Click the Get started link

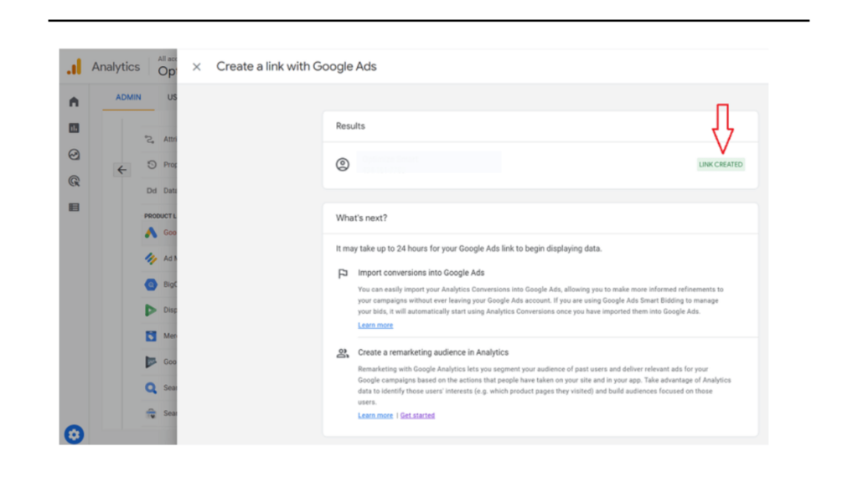tap(417, 415)
